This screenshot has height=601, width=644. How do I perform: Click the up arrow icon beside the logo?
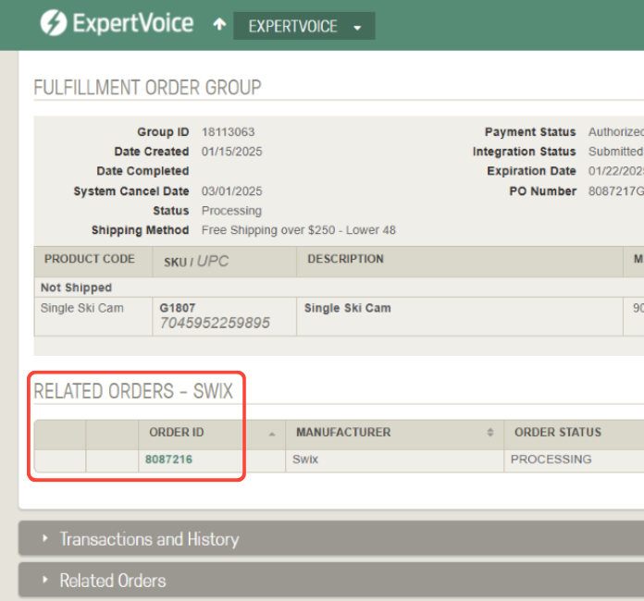tap(219, 24)
